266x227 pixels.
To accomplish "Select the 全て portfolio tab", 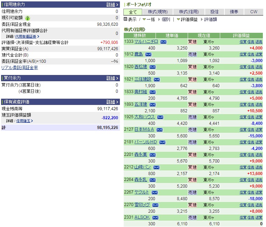I will click(x=133, y=12).
